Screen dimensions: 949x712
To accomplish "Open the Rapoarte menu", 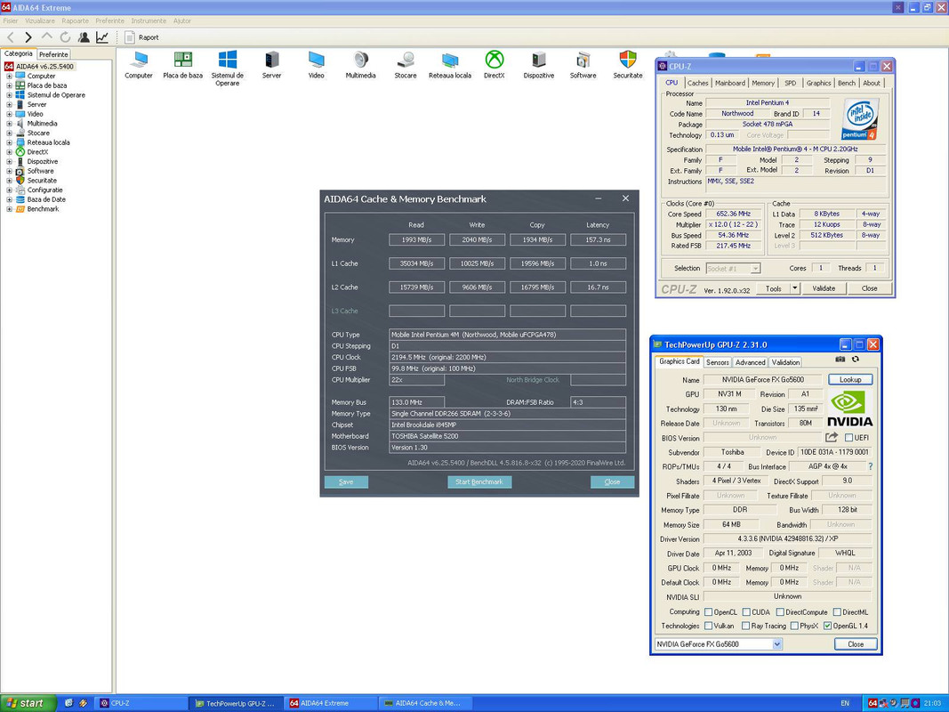I will point(75,20).
